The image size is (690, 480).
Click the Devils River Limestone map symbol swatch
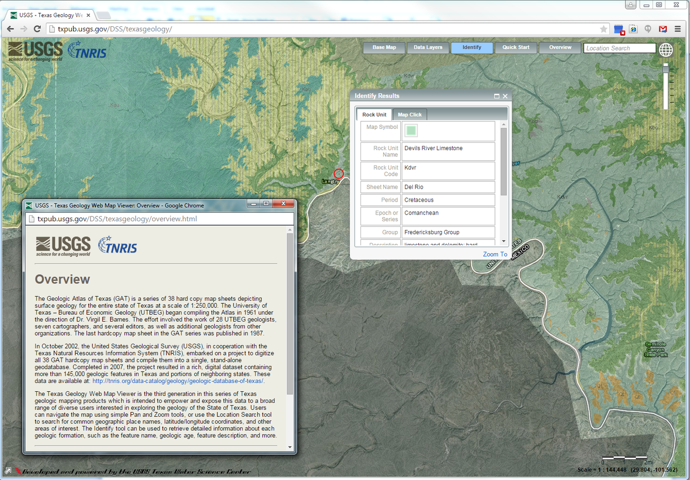[411, 130]
